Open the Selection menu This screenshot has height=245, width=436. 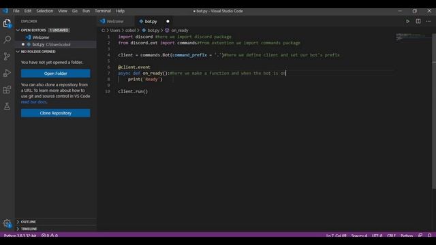click(x=45, y=11)
